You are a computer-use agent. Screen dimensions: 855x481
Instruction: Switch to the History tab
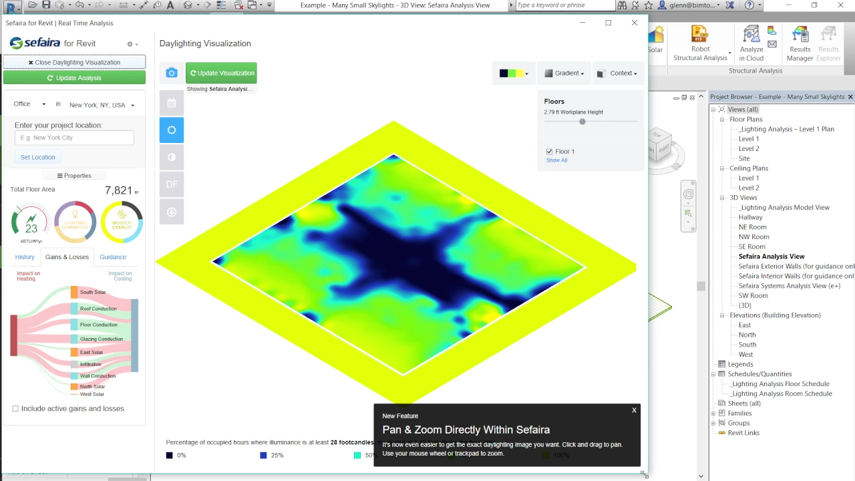25,257
